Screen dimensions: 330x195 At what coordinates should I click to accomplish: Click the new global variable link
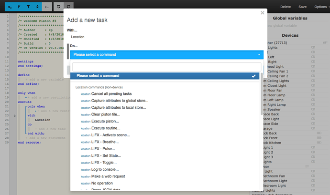tap(282, 26)
